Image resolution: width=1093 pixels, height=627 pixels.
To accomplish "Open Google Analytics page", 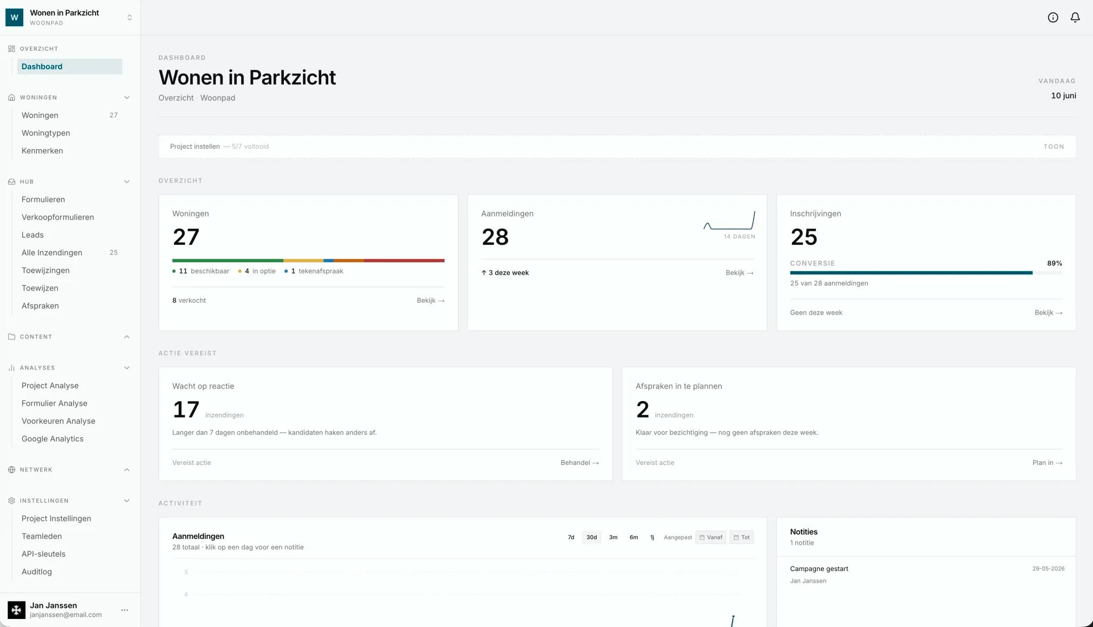I will [x=69, y=439].
